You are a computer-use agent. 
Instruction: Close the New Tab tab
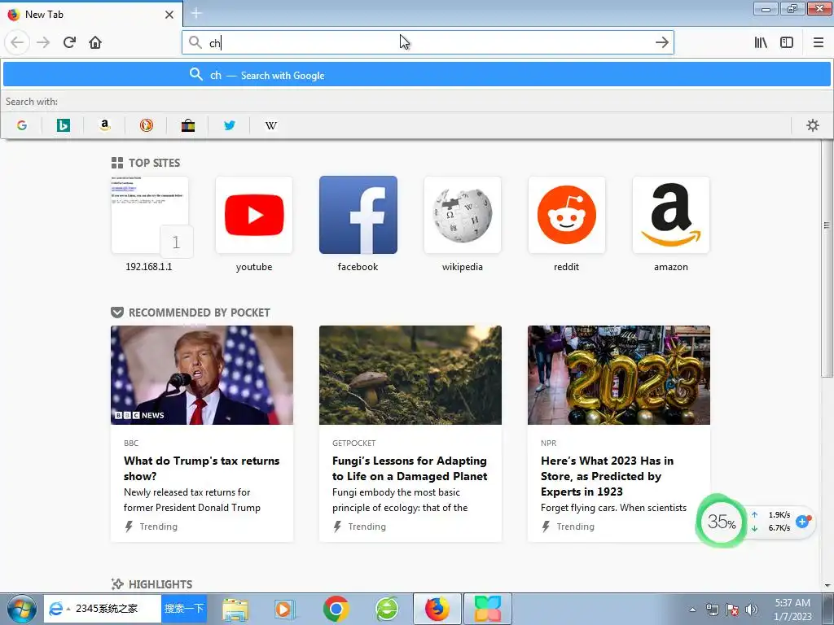coord(169,15)
